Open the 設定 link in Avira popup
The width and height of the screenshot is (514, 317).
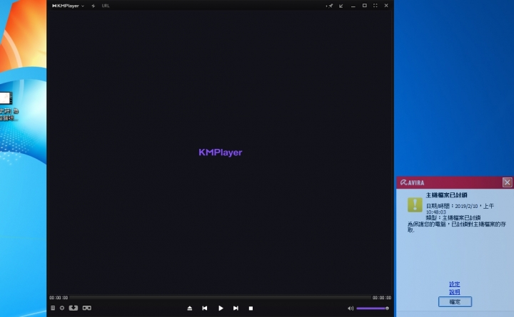tap(454, 284)
